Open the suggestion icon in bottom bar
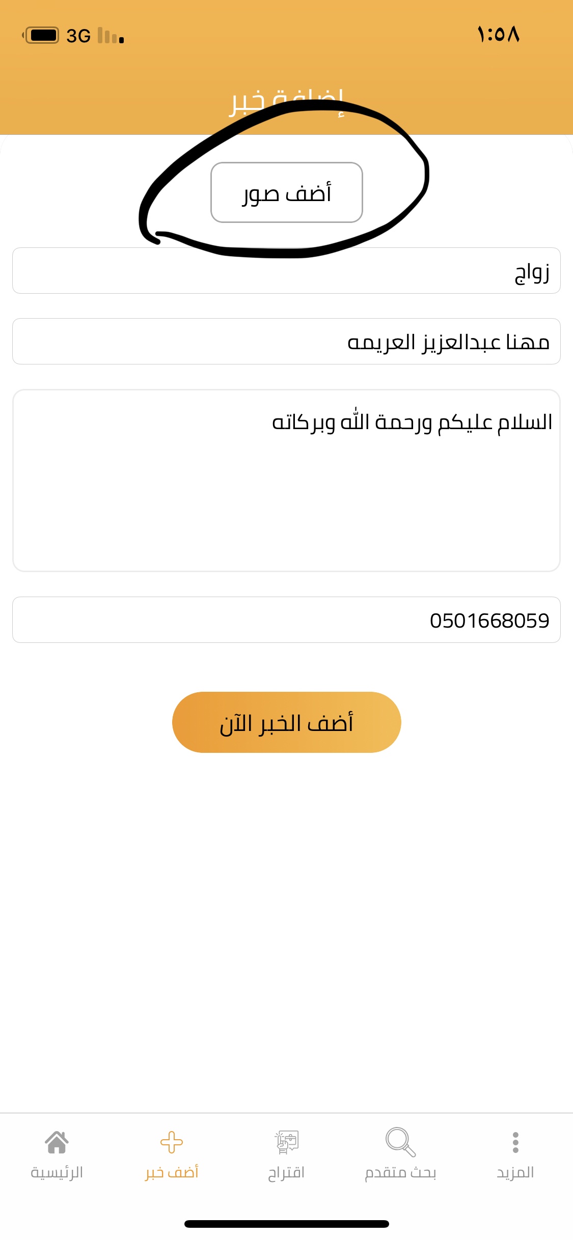573x1240 pixels. pyautogui.click(x=286, y=1142)
